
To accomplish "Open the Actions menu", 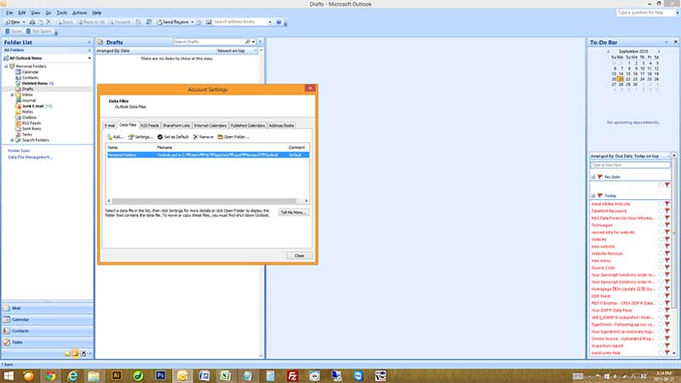I will [x=79, y=13].
